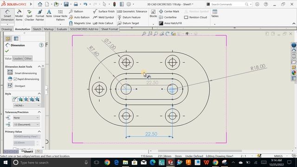Image resolution: width=297 pixels, height=167 pixels.
Task: Select the Smart Dimension tool
Action: [x=7, y=15]
